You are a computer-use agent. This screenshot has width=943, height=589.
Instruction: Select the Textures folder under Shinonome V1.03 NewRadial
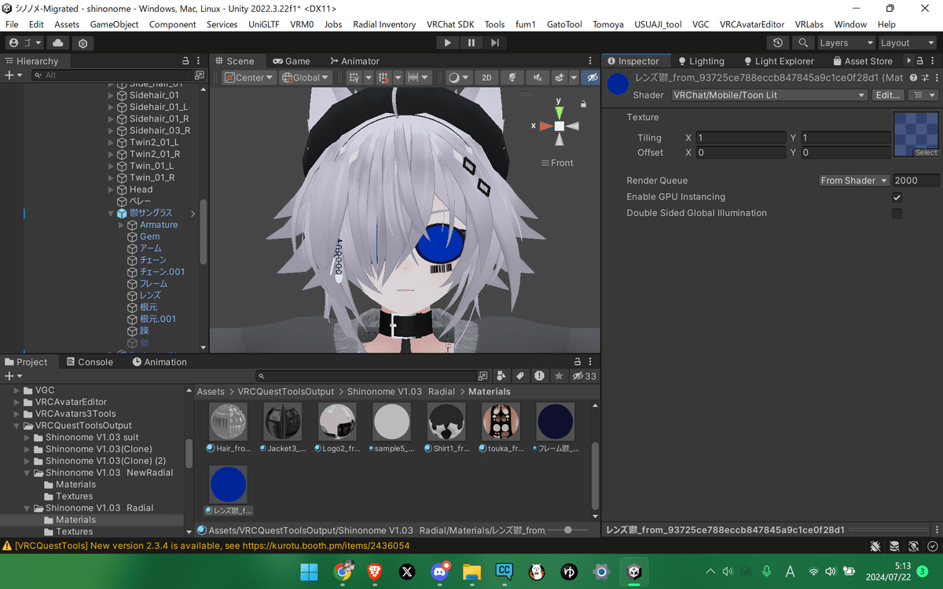[74, 496]
